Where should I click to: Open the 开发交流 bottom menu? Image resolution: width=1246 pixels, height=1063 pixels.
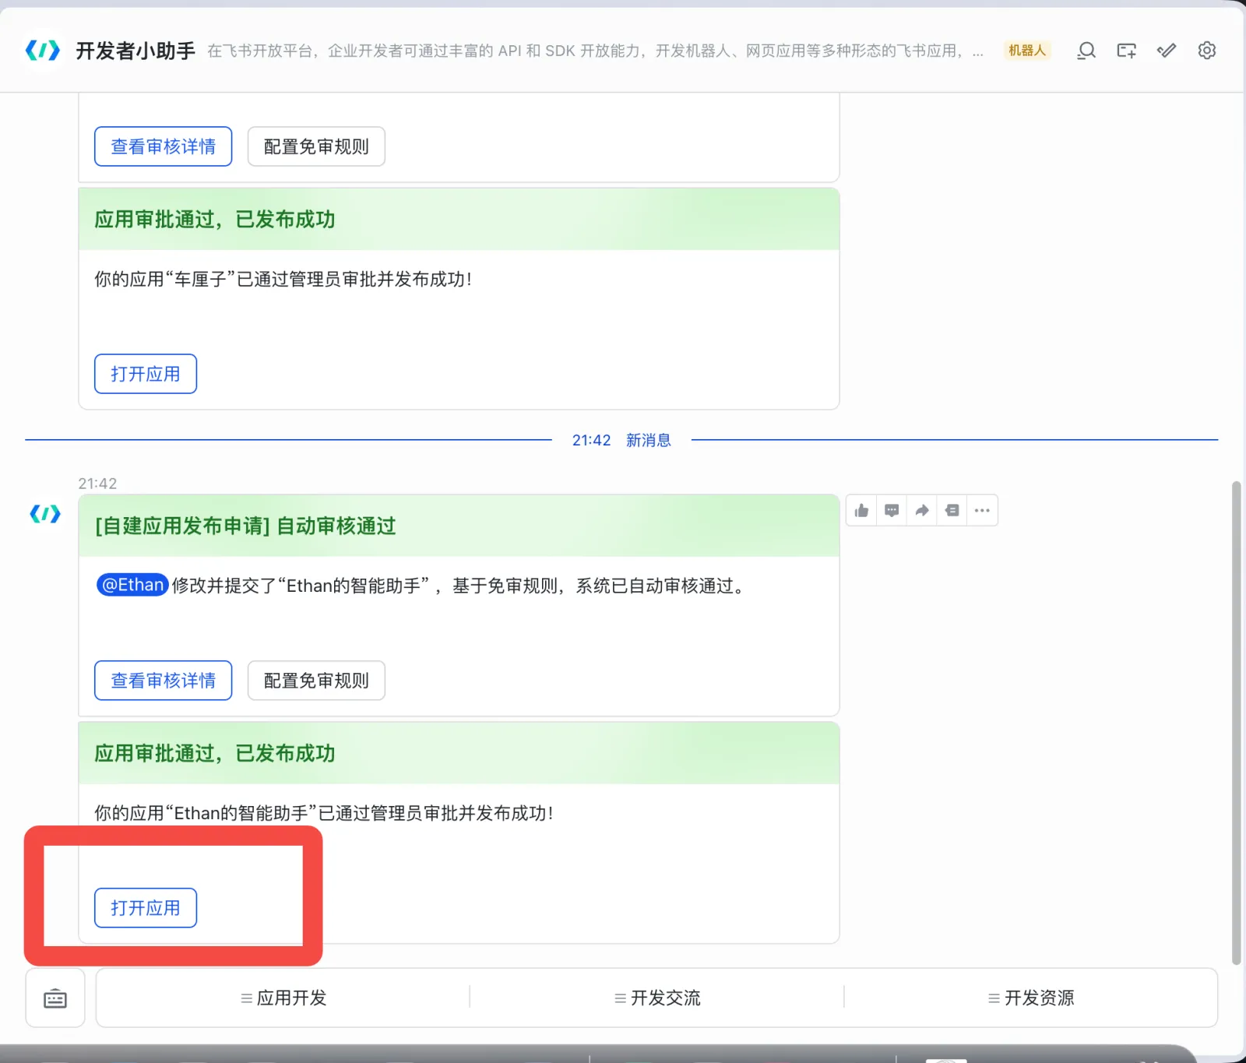(657, 998)
